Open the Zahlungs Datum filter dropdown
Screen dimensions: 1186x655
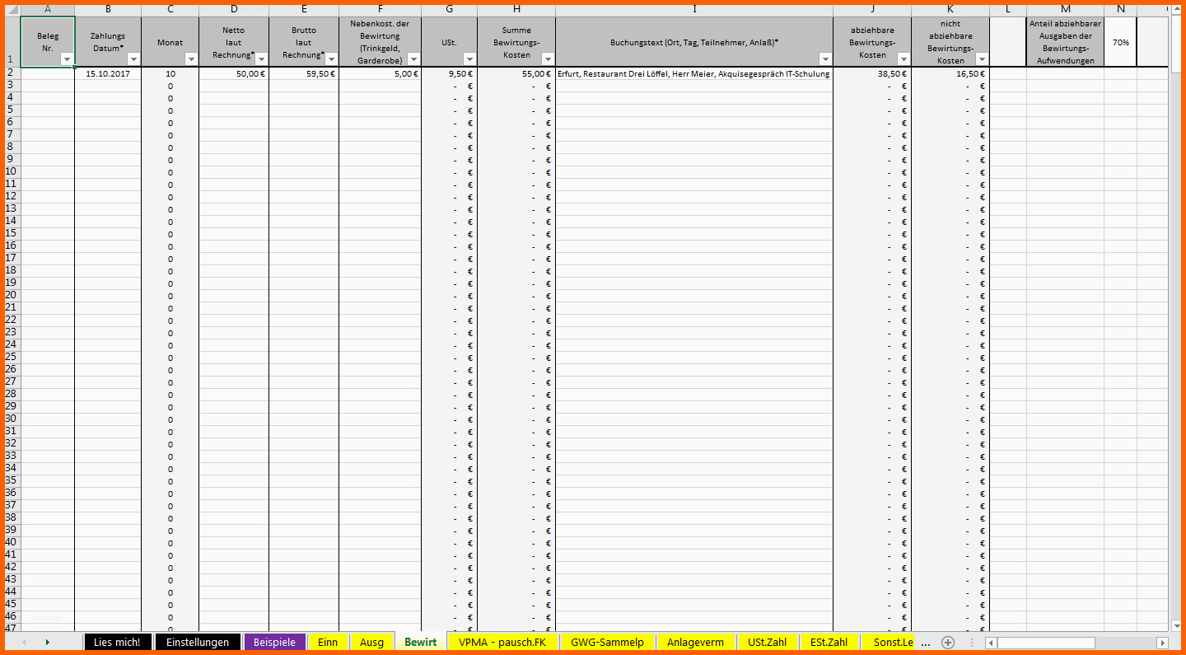133,59
